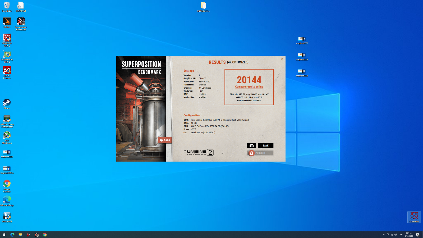Image resolution: width=423 pixels, height=238 pixels.
Task: Minimize the Superposition Benchmark window
Action: point(277,59)
